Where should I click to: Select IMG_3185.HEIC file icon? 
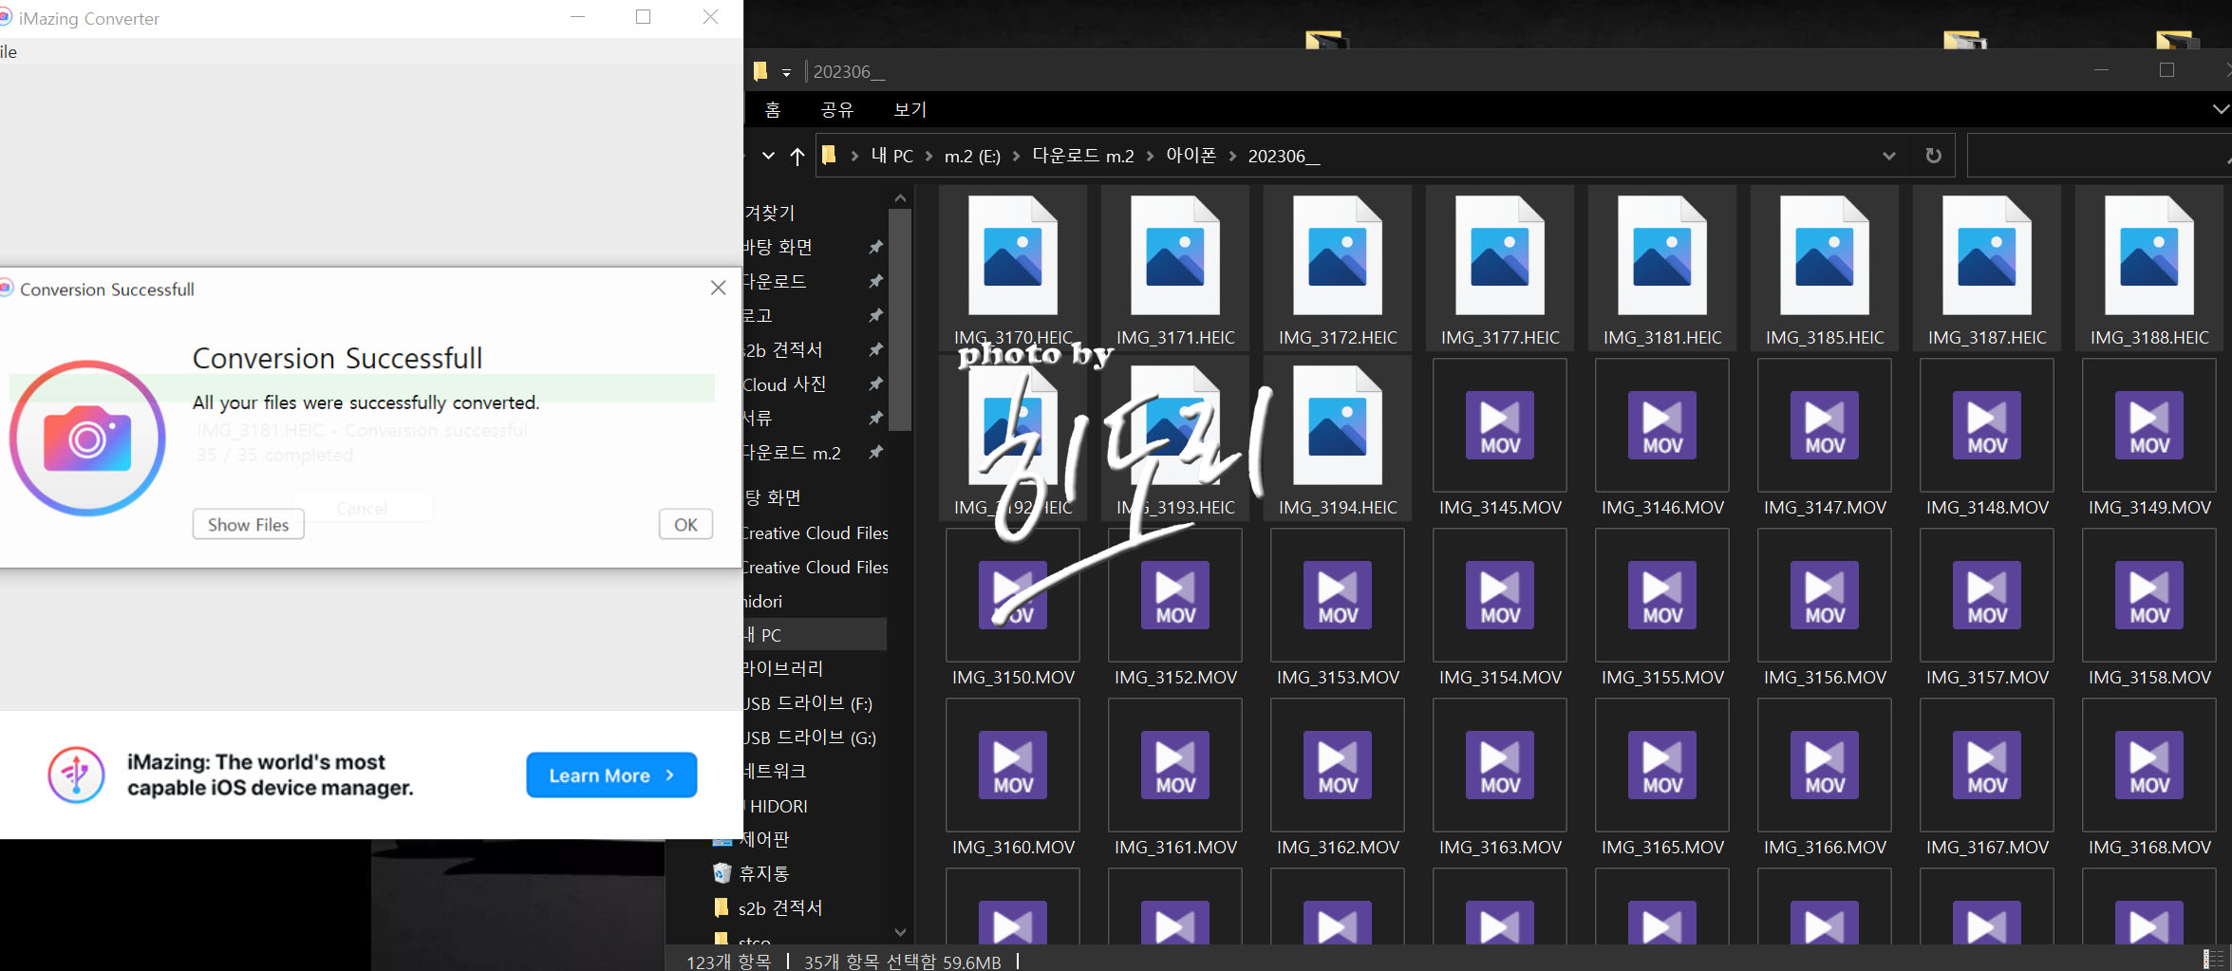(1825, 255)
